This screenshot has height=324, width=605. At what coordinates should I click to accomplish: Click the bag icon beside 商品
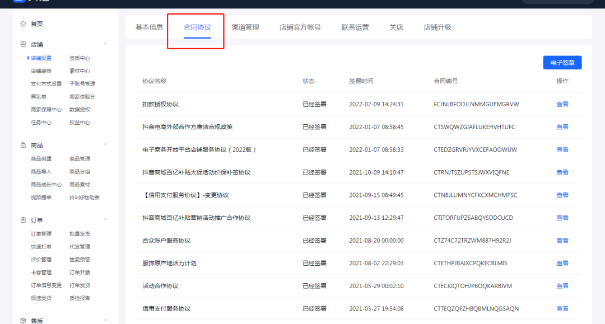click(x=23, y=145)
